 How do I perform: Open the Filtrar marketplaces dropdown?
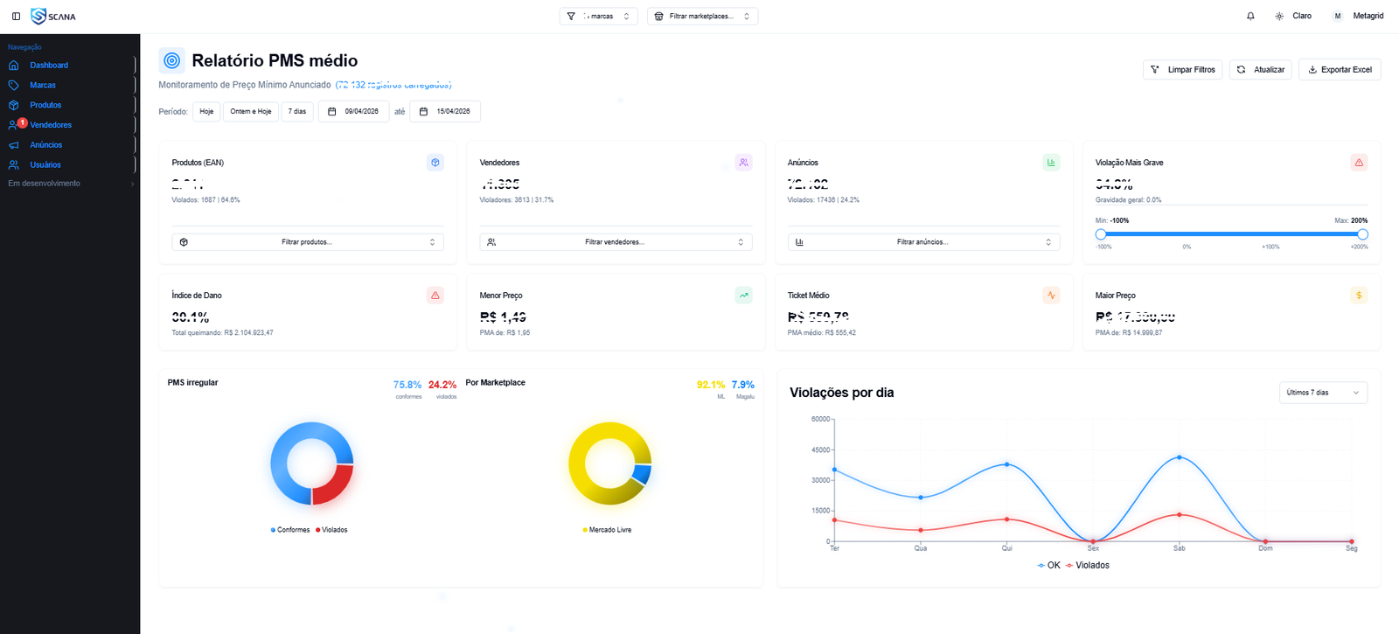702,16
